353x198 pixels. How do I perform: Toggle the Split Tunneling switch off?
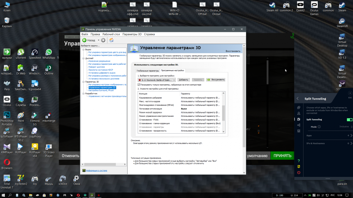click(349, 120)
